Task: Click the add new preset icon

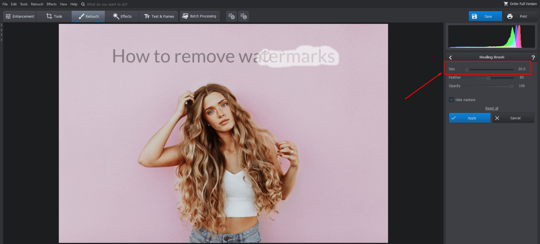Action: click(231, 16)
